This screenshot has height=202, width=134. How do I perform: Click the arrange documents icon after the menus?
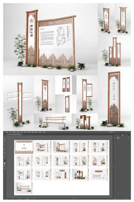(44, 132)
